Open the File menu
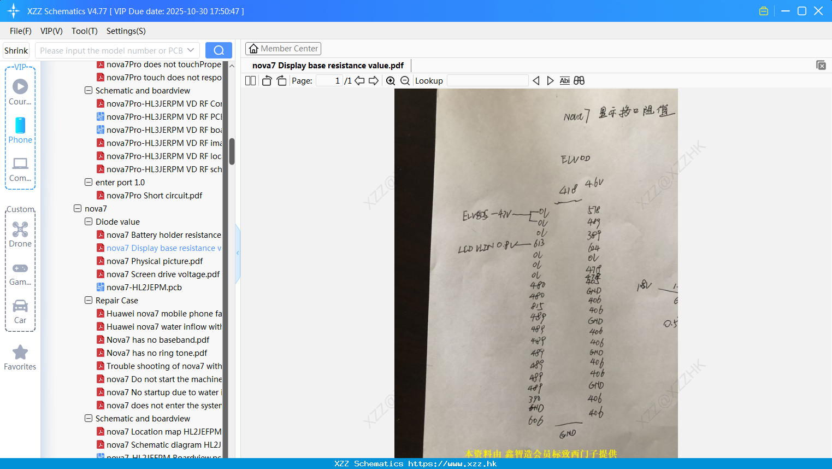The width and height of the screenshot is (832, 469). (x=21, y=31)
